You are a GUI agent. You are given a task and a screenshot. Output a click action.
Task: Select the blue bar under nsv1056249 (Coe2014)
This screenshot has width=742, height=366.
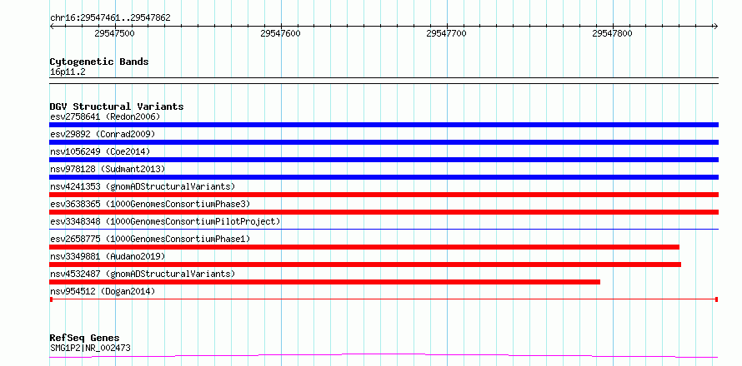click(x=384, y=160)
